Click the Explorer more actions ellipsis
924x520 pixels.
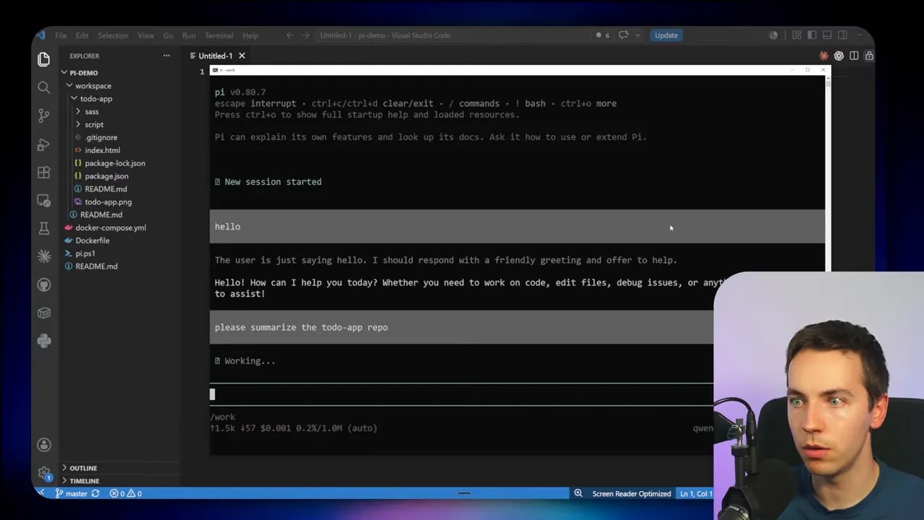167,56
